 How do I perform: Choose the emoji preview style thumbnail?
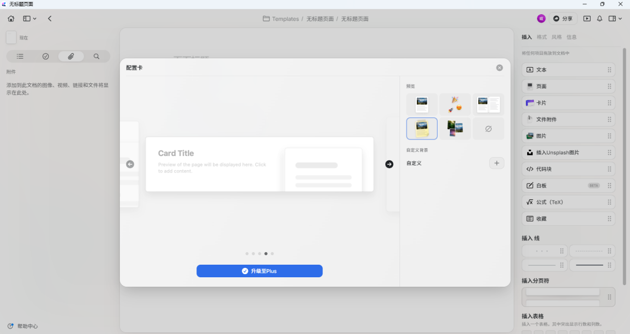click(455, 105)
